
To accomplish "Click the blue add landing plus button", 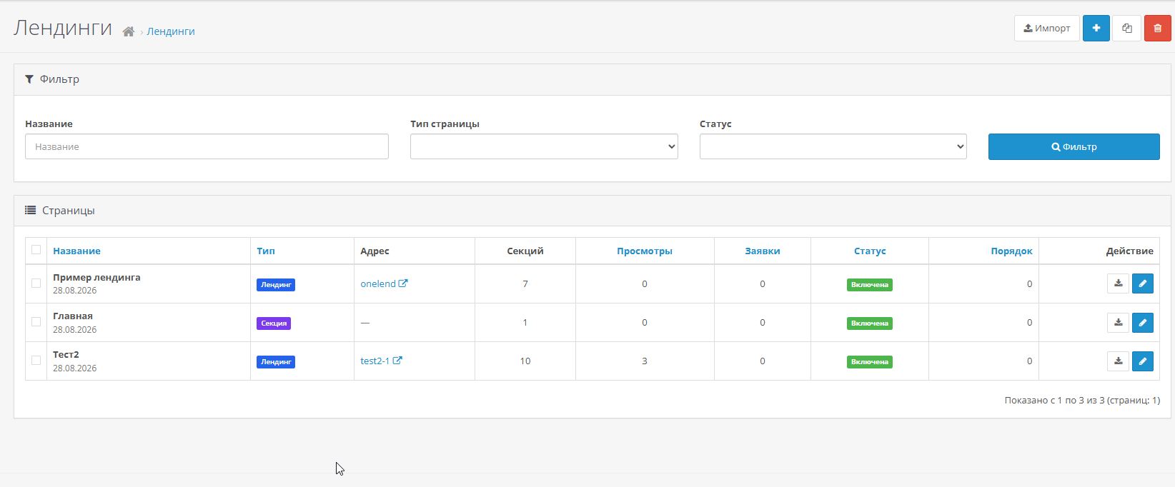I will click(x=1096, y=29).
